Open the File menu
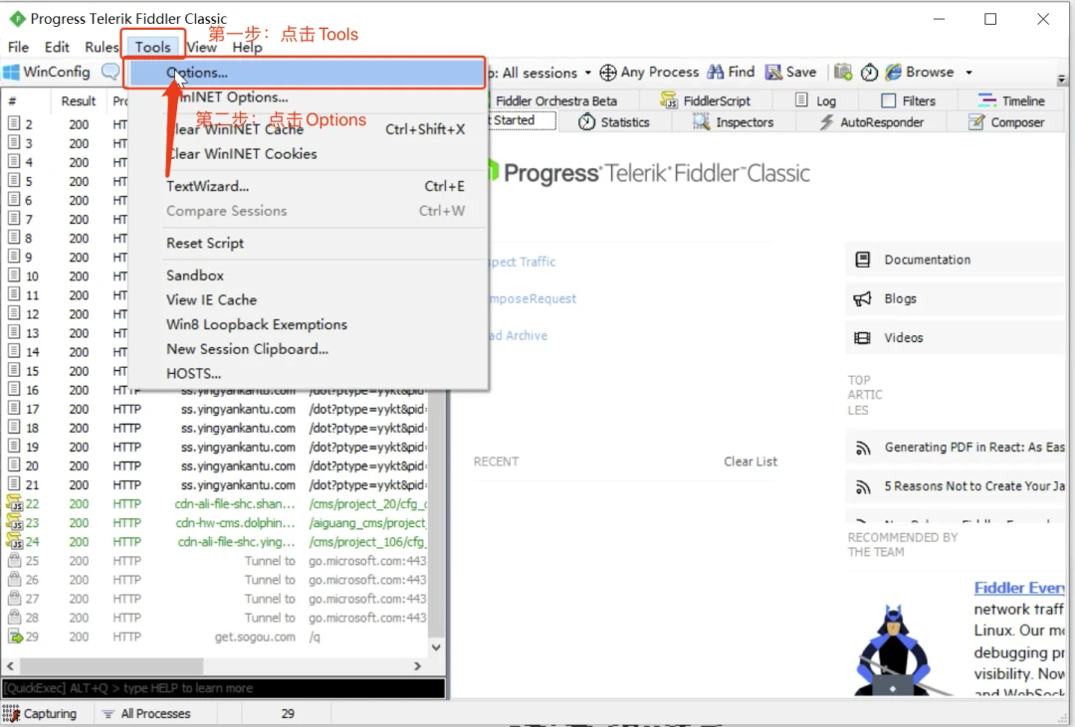1075x727 pixels. coord(18,47)
